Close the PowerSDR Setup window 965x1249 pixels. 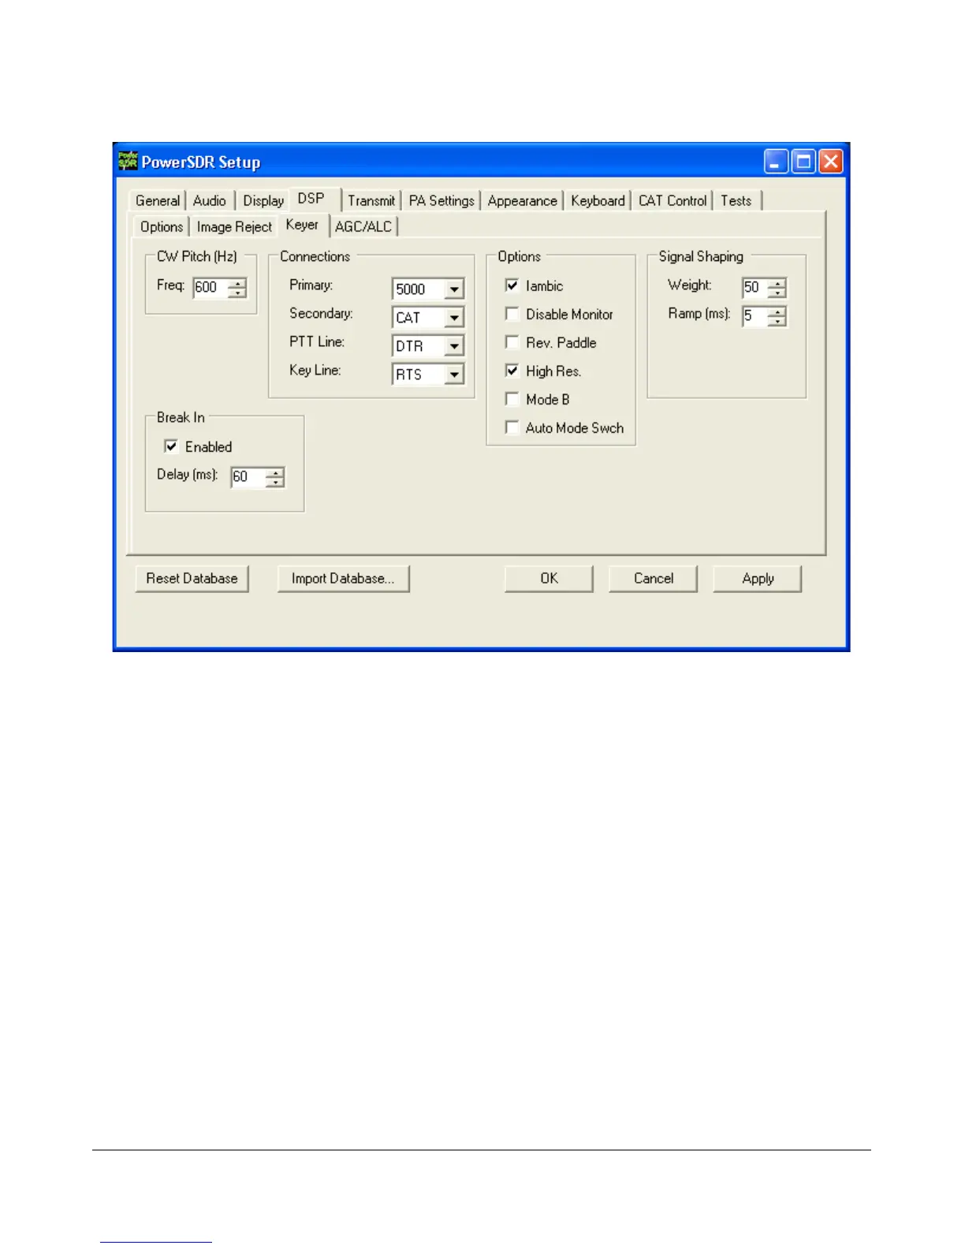[x=831, y=162]
